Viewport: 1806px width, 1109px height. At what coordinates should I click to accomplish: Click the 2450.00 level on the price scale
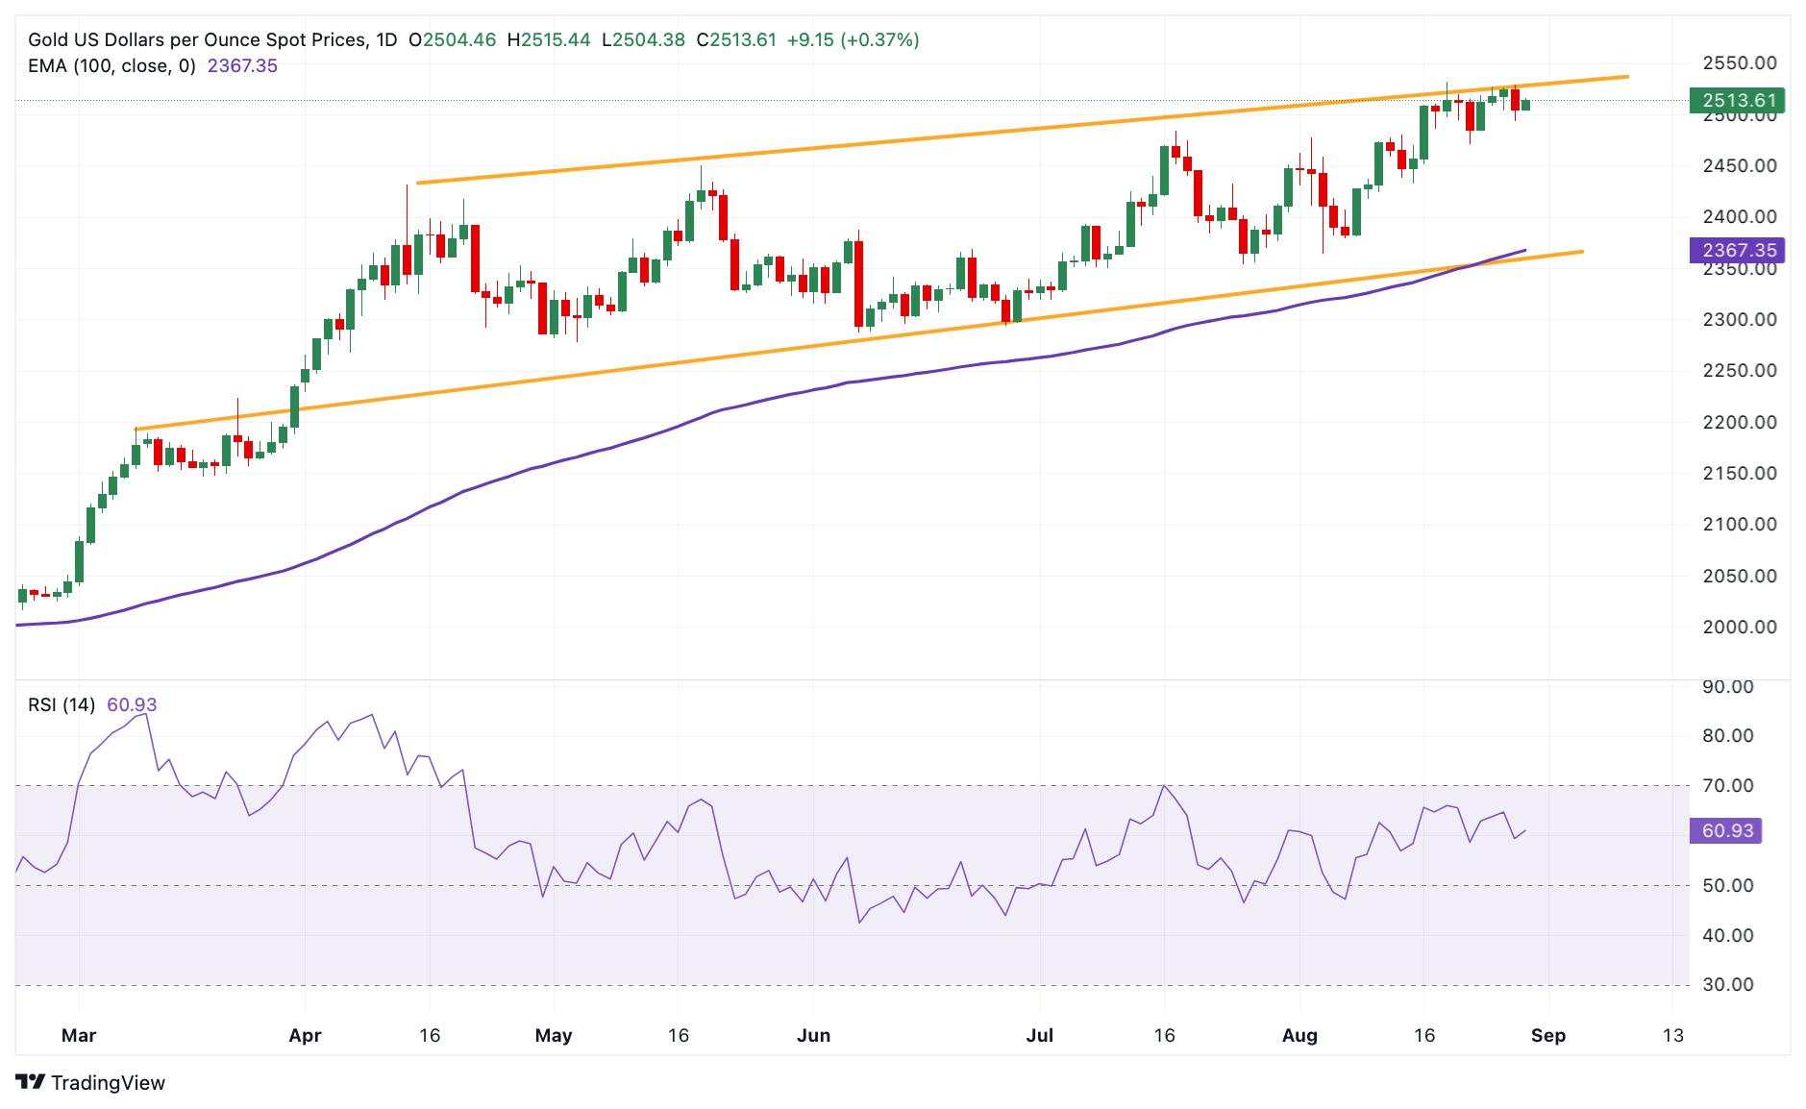(1738, 166)
